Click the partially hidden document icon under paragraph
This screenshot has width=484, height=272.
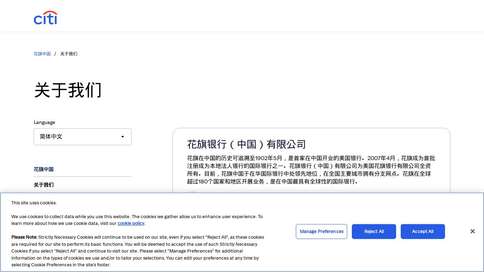192,192
